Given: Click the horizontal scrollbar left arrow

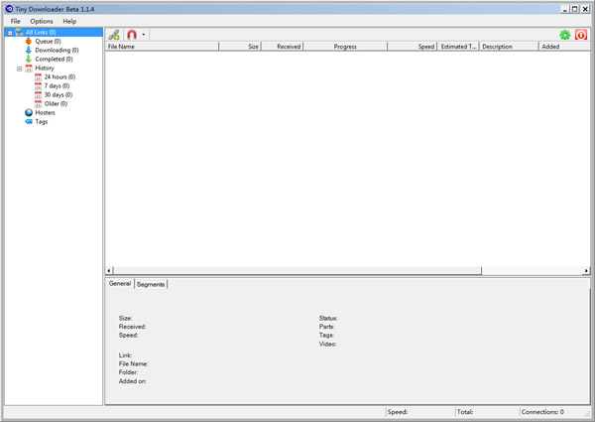Looking at the screenshot, I should coord(109,270).
